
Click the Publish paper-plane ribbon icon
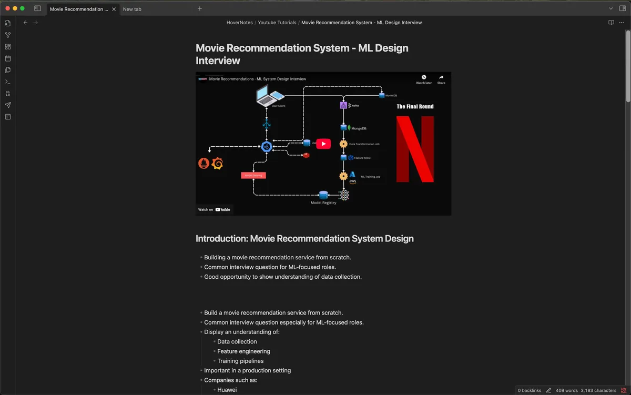pyautogui.click(x=7, y=105)
